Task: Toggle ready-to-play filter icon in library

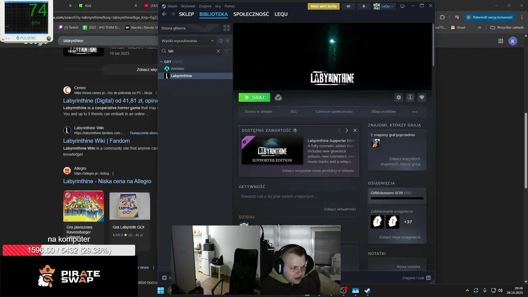Action: pos(228,40)
